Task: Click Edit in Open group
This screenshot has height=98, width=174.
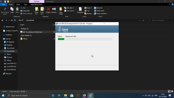Action: [87, 11]
